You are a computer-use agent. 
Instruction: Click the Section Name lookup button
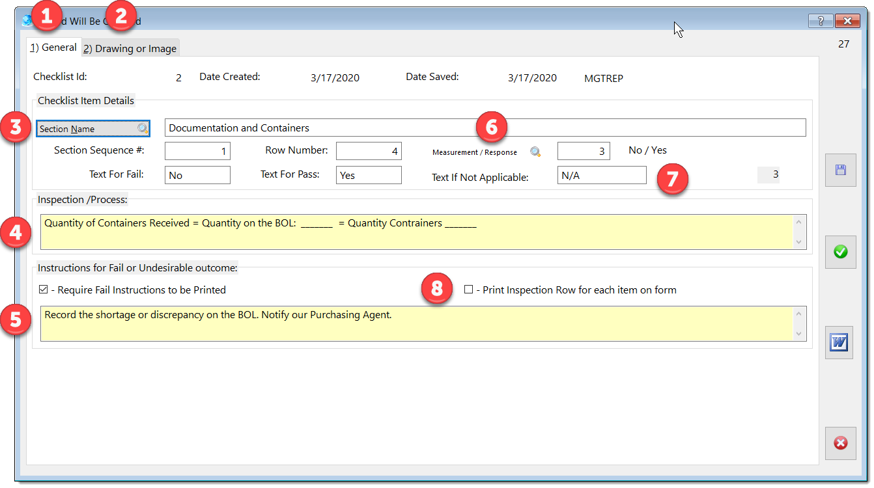(x=93, y=129)
